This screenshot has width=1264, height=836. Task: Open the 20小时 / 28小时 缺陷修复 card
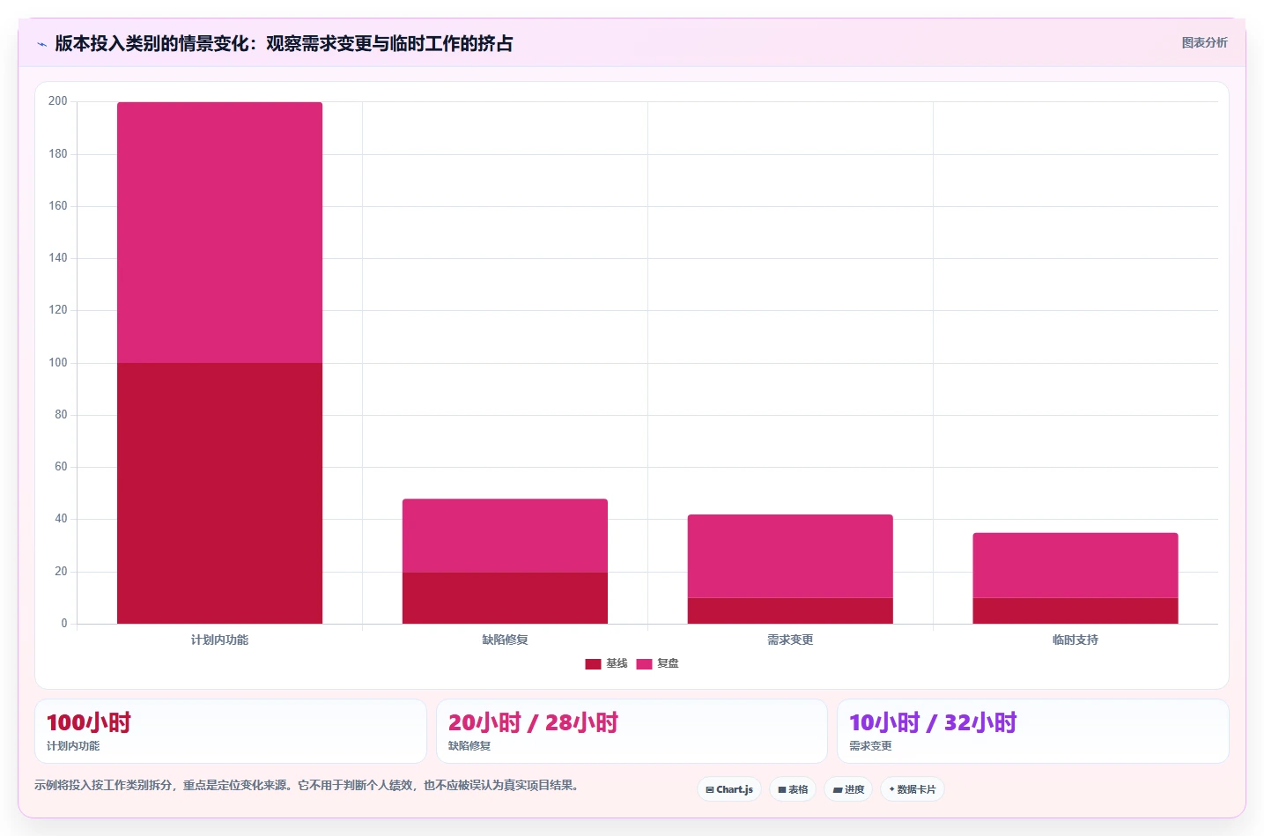pos(632,731)
